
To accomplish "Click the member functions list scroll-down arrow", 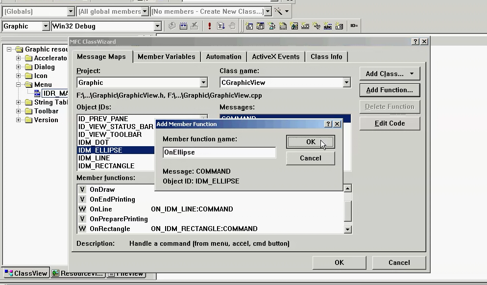I will [347, 230].
